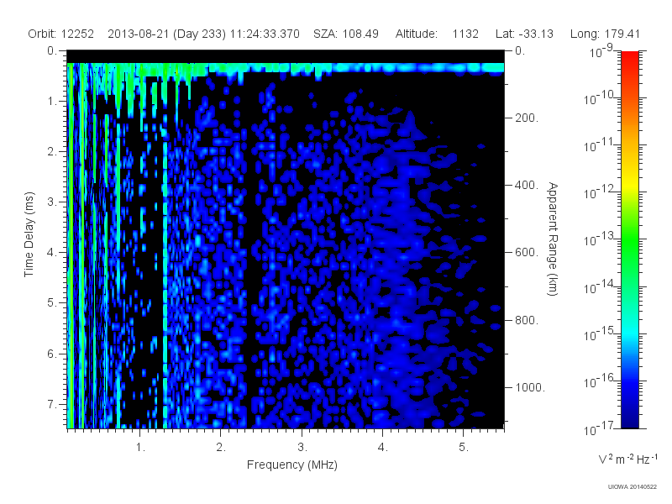
Task: Click the '200.' apparent range tick label
Action: pyautogui.click(x=527, y=118)
